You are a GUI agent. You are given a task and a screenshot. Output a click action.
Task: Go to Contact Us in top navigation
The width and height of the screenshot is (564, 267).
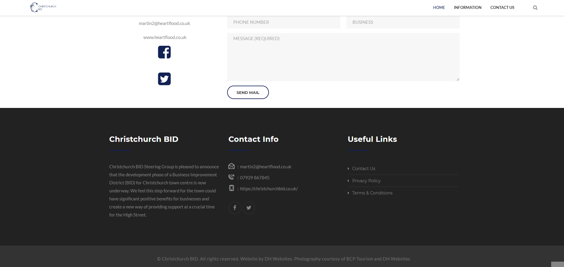click(502, 7)
